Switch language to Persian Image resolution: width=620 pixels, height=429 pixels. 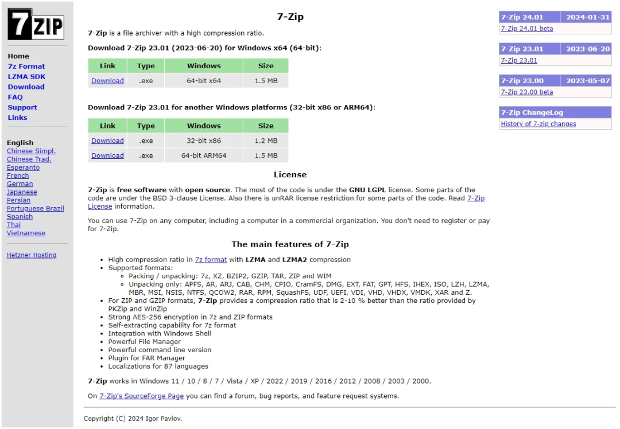pyautogui.click(x=18, y=200)
